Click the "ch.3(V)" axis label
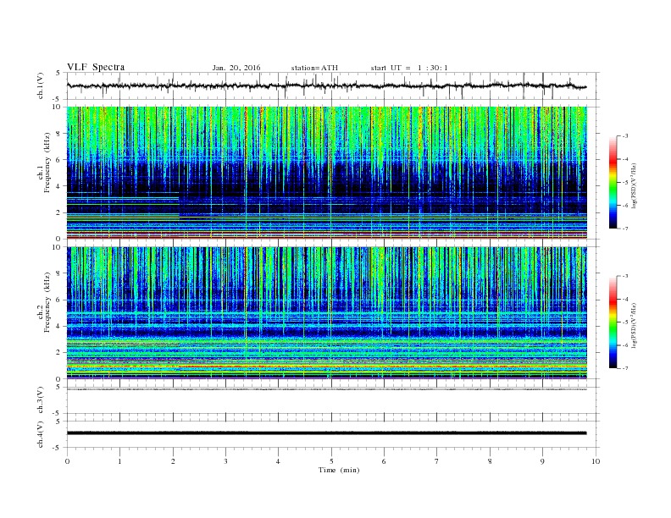The width and height of the screenshot is (671, 518). 41,400
